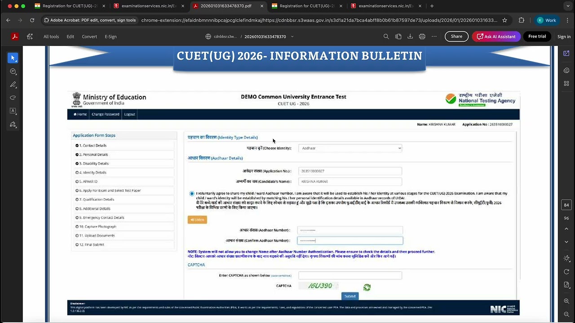Zoom in using the magnifier plus icon
Screen dimensions: 575x323
566,301
